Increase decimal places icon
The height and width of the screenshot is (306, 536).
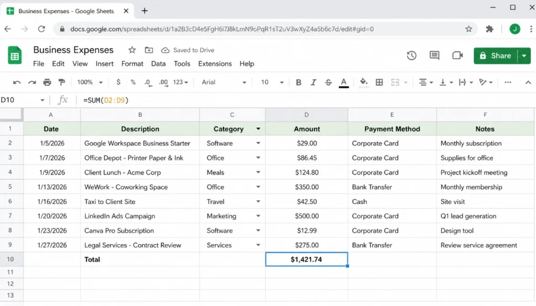[164, 83]
